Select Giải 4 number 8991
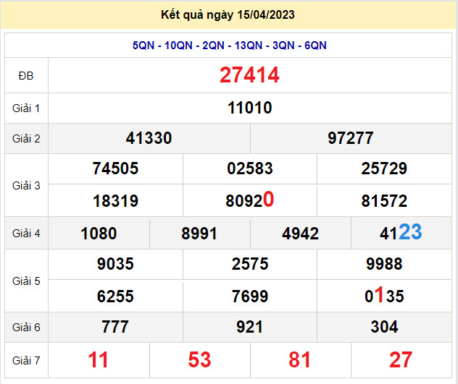 coord(199,234)
